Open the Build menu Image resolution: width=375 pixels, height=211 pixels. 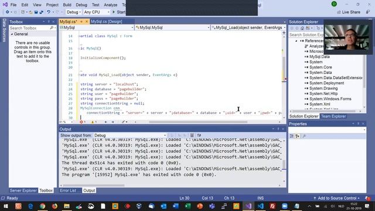pos(67,5)
